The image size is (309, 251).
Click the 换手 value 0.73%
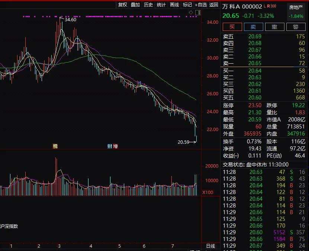point(254,142)
